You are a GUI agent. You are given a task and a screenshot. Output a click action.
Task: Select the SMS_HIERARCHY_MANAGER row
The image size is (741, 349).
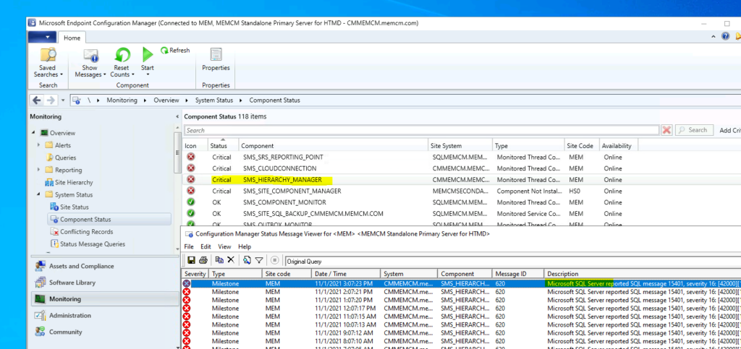click(x=462, y=180)
